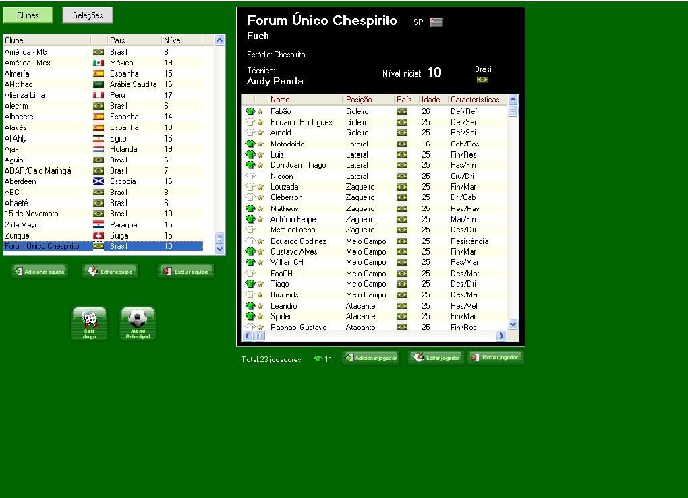Toggle the green shirt icon for Luiz
This screenshot has width=688, height=498.
(250, 155)
